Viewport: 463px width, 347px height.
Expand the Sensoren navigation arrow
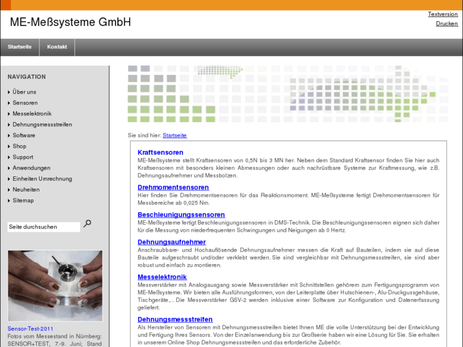click(x=9, y=103)
